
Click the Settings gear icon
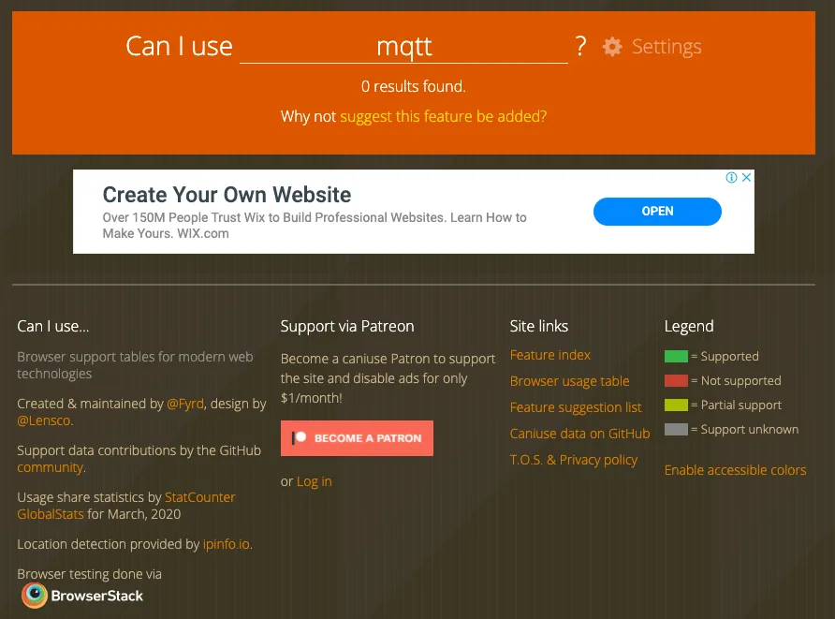point(612,47)
